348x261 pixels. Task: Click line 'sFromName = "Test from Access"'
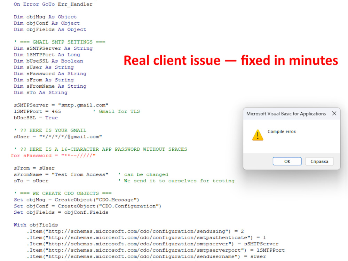tap(61, 175)
